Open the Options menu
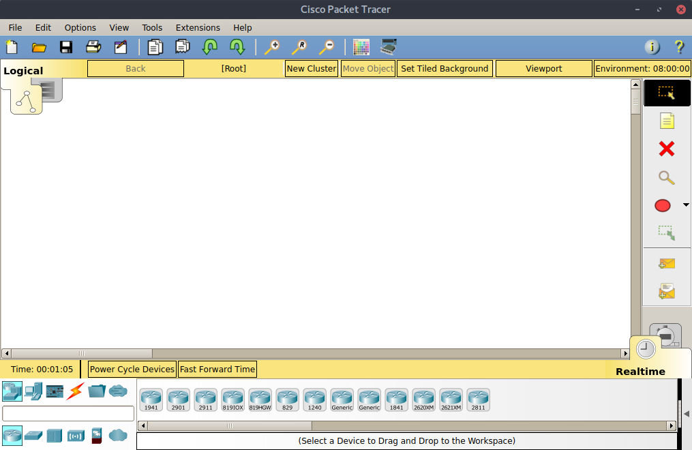This screenshot has height=450, width=692. click(80, 27)
